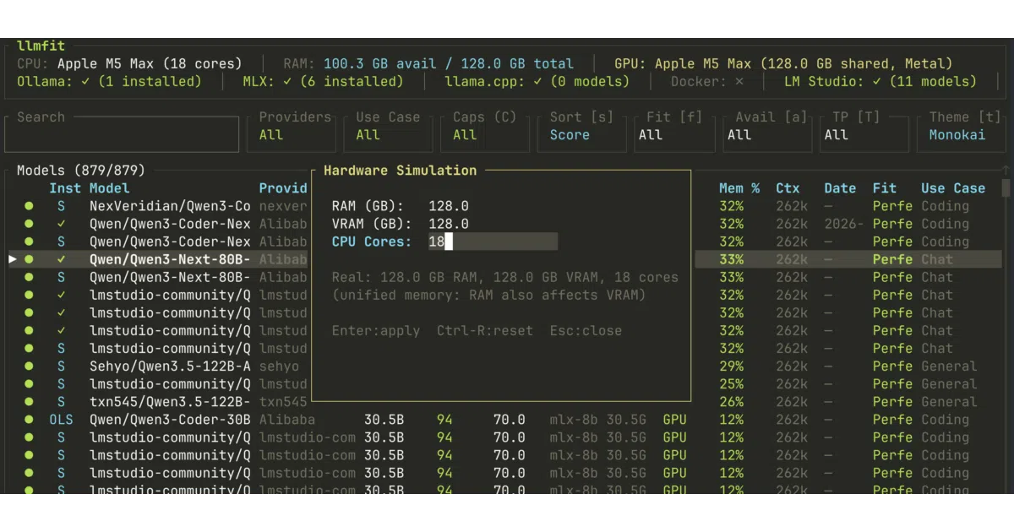The height and width of the screenshot is (532, 1014).
Task: Open the Caps (C) filter dropdown
Action: coord(485,134)
